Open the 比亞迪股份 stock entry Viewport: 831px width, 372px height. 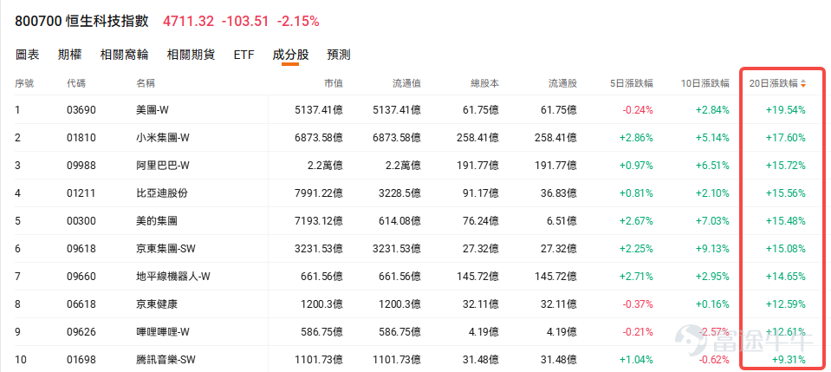[419, 193]
